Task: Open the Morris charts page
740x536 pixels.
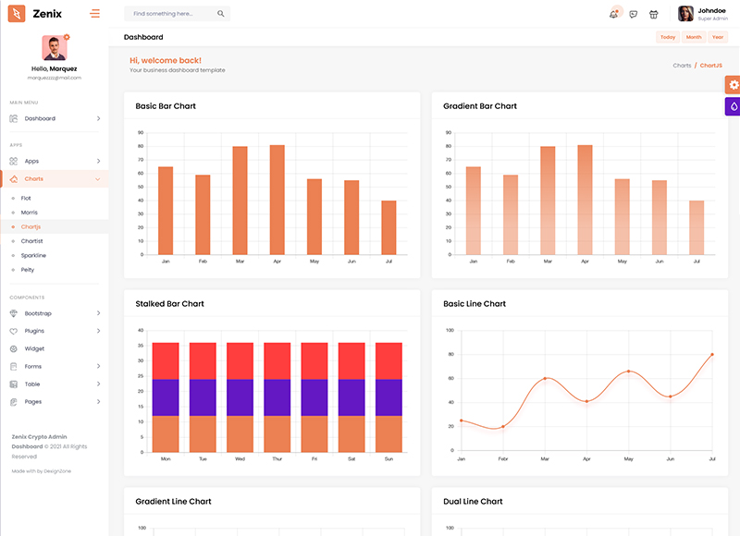Action: (x=30, y=213)
